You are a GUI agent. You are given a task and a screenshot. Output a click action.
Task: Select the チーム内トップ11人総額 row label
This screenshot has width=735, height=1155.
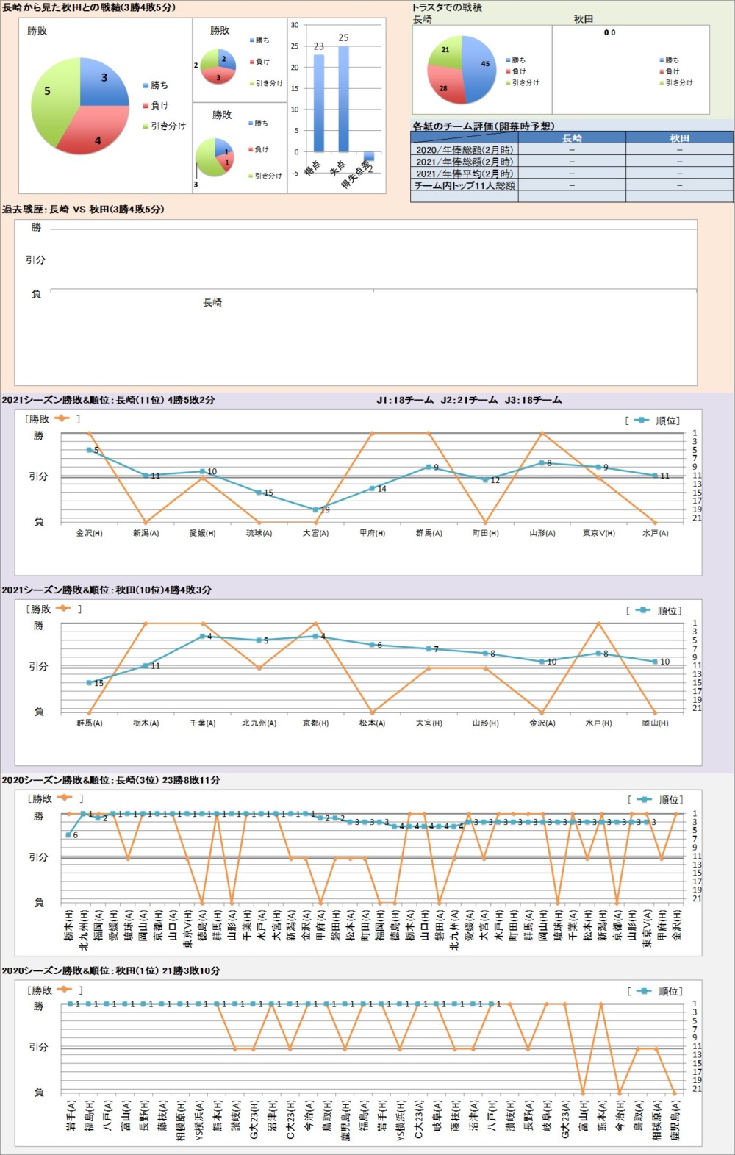pyautogui.click(x=464, y=185)
